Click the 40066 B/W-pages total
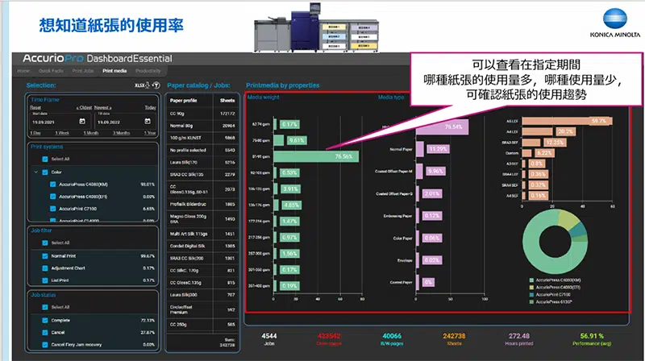This screenshot has height=361, width=645. tap(392, 339)
